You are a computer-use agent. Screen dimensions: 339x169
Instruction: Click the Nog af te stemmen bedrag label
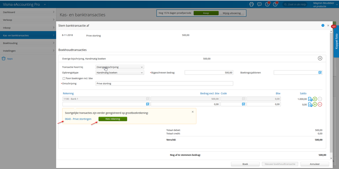[185, 155]
